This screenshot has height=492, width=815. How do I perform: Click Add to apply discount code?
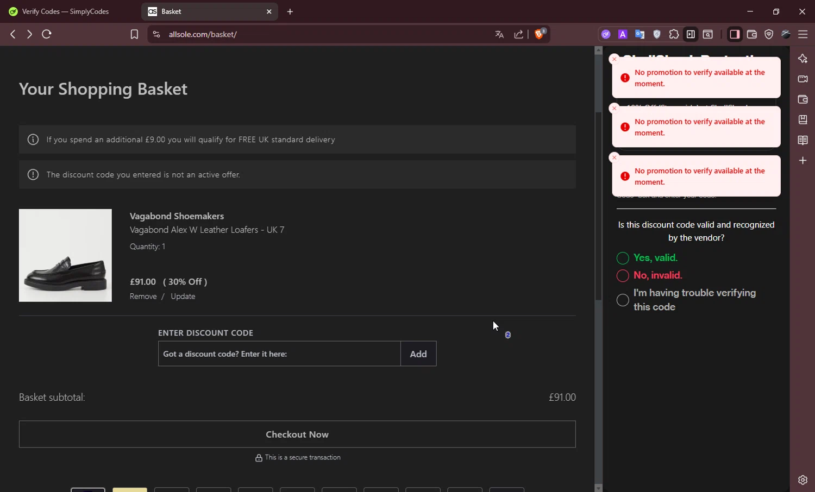(x=418, y=354)
